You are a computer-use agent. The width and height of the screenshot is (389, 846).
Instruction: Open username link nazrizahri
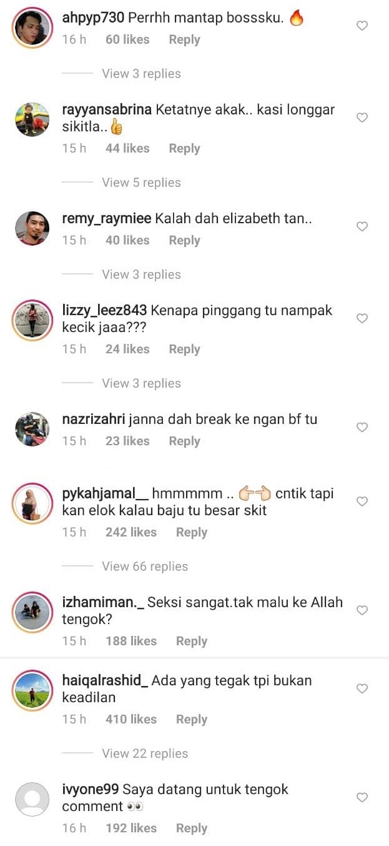[94, 420]
